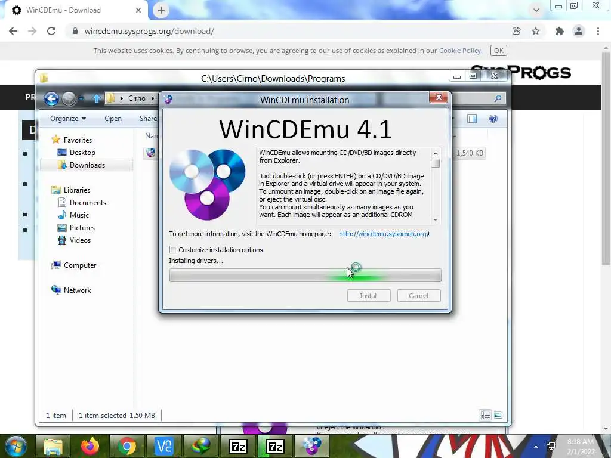Viewport: 611px width, 458px height.
Task: Click the 1,540 KB file size cell
Action: click(x=470, y=153)
